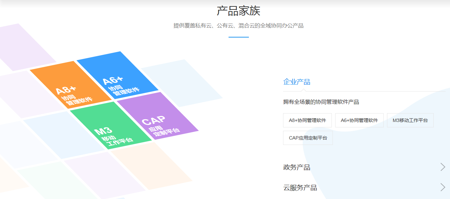Image resolution: width=450 pixels, height=199 pixels.
Task: Click the 产品家族 heading
Action: click(x=238, y=11)
